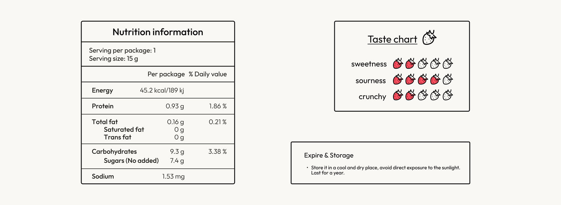Click the Nutrition information title
The width and height of the screenshot is (561, 205).
click(x=158, y=32)
